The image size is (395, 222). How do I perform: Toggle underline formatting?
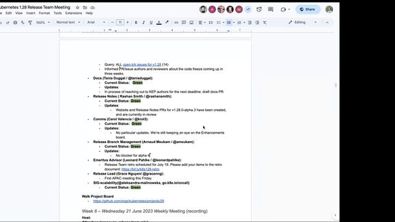click(x=151, y=22)
